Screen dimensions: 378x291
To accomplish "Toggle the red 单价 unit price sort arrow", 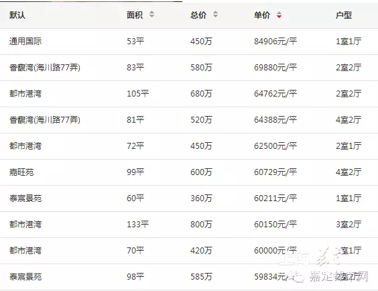I will pos(279,15).
